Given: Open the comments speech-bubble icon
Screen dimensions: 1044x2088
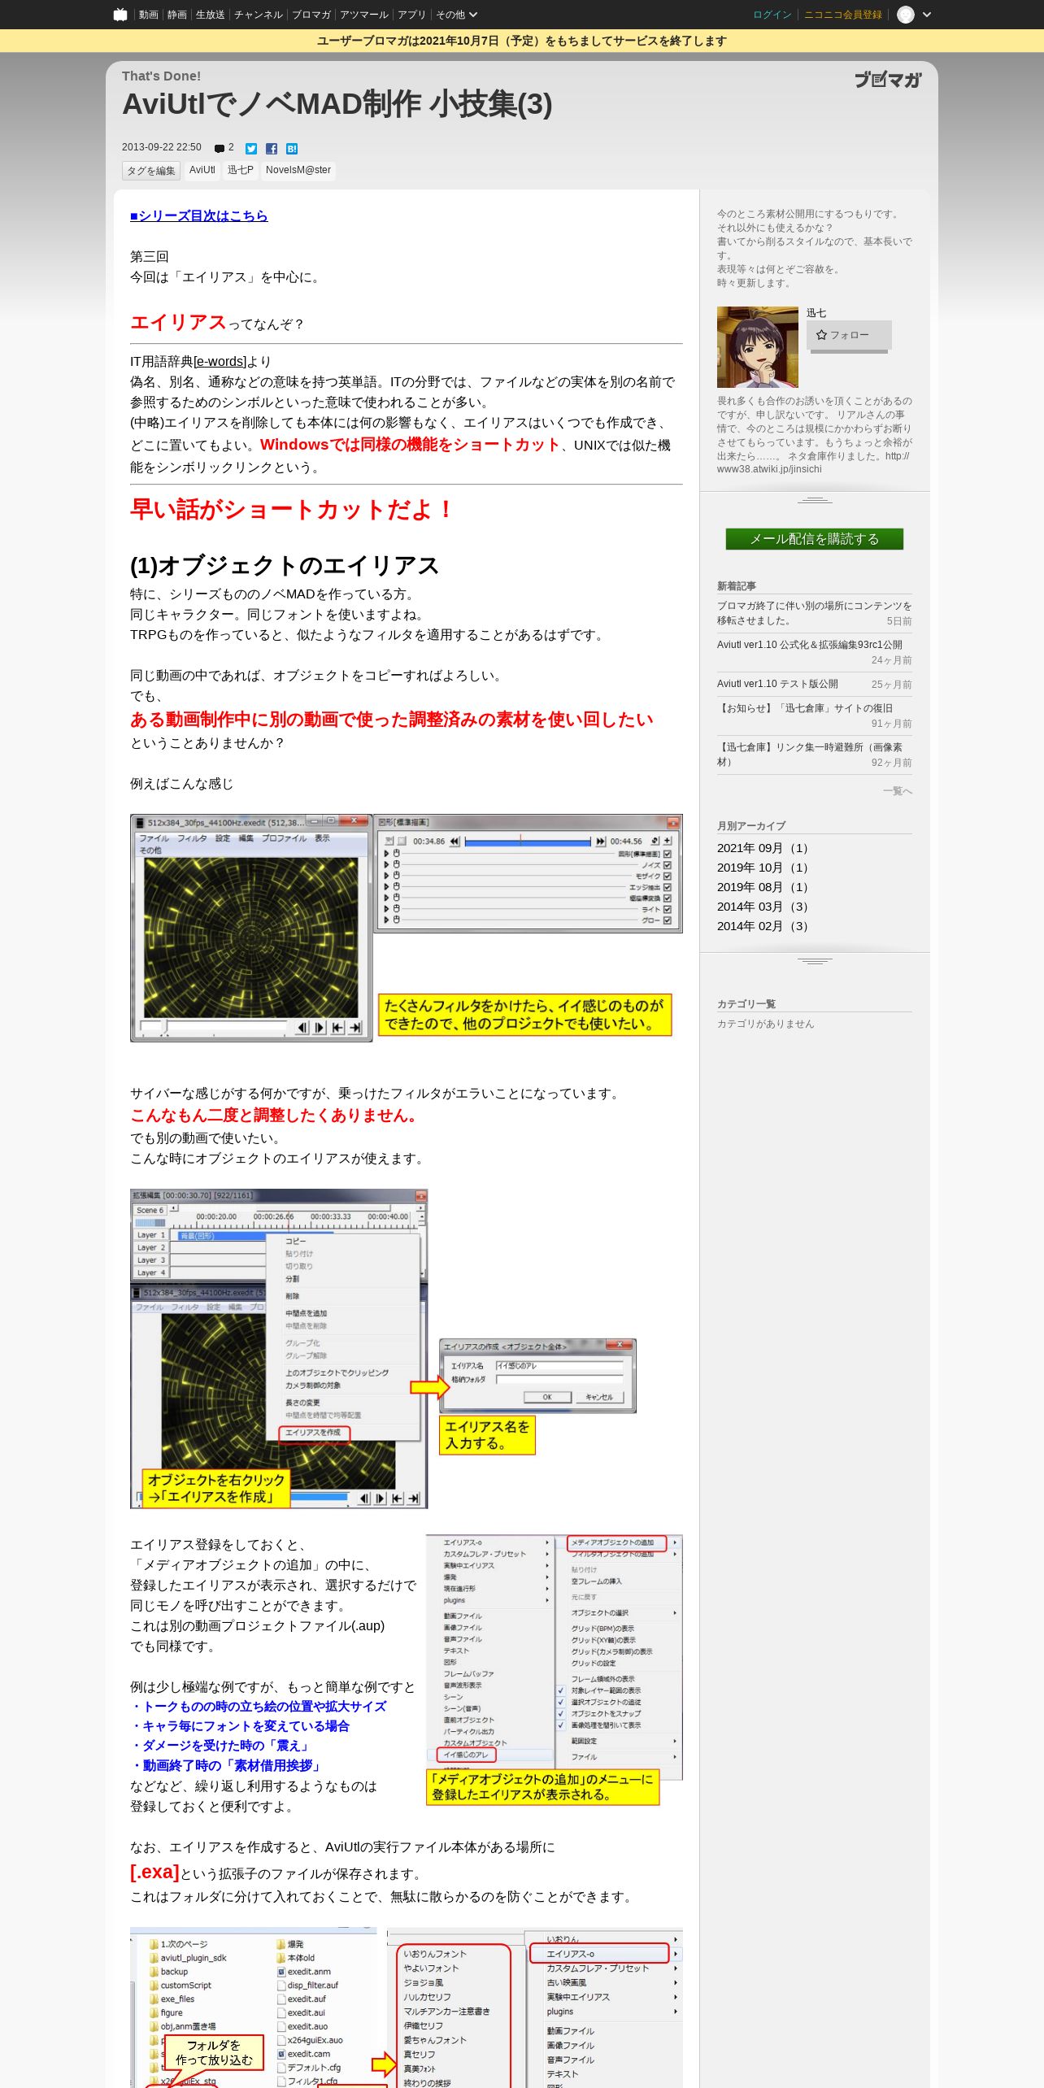Looking at the screenshot, I should click(x=220, y=148).
